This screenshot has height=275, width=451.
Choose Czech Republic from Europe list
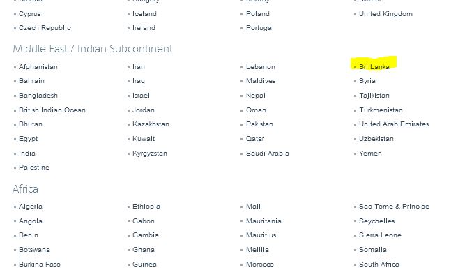tap(45, 28)
